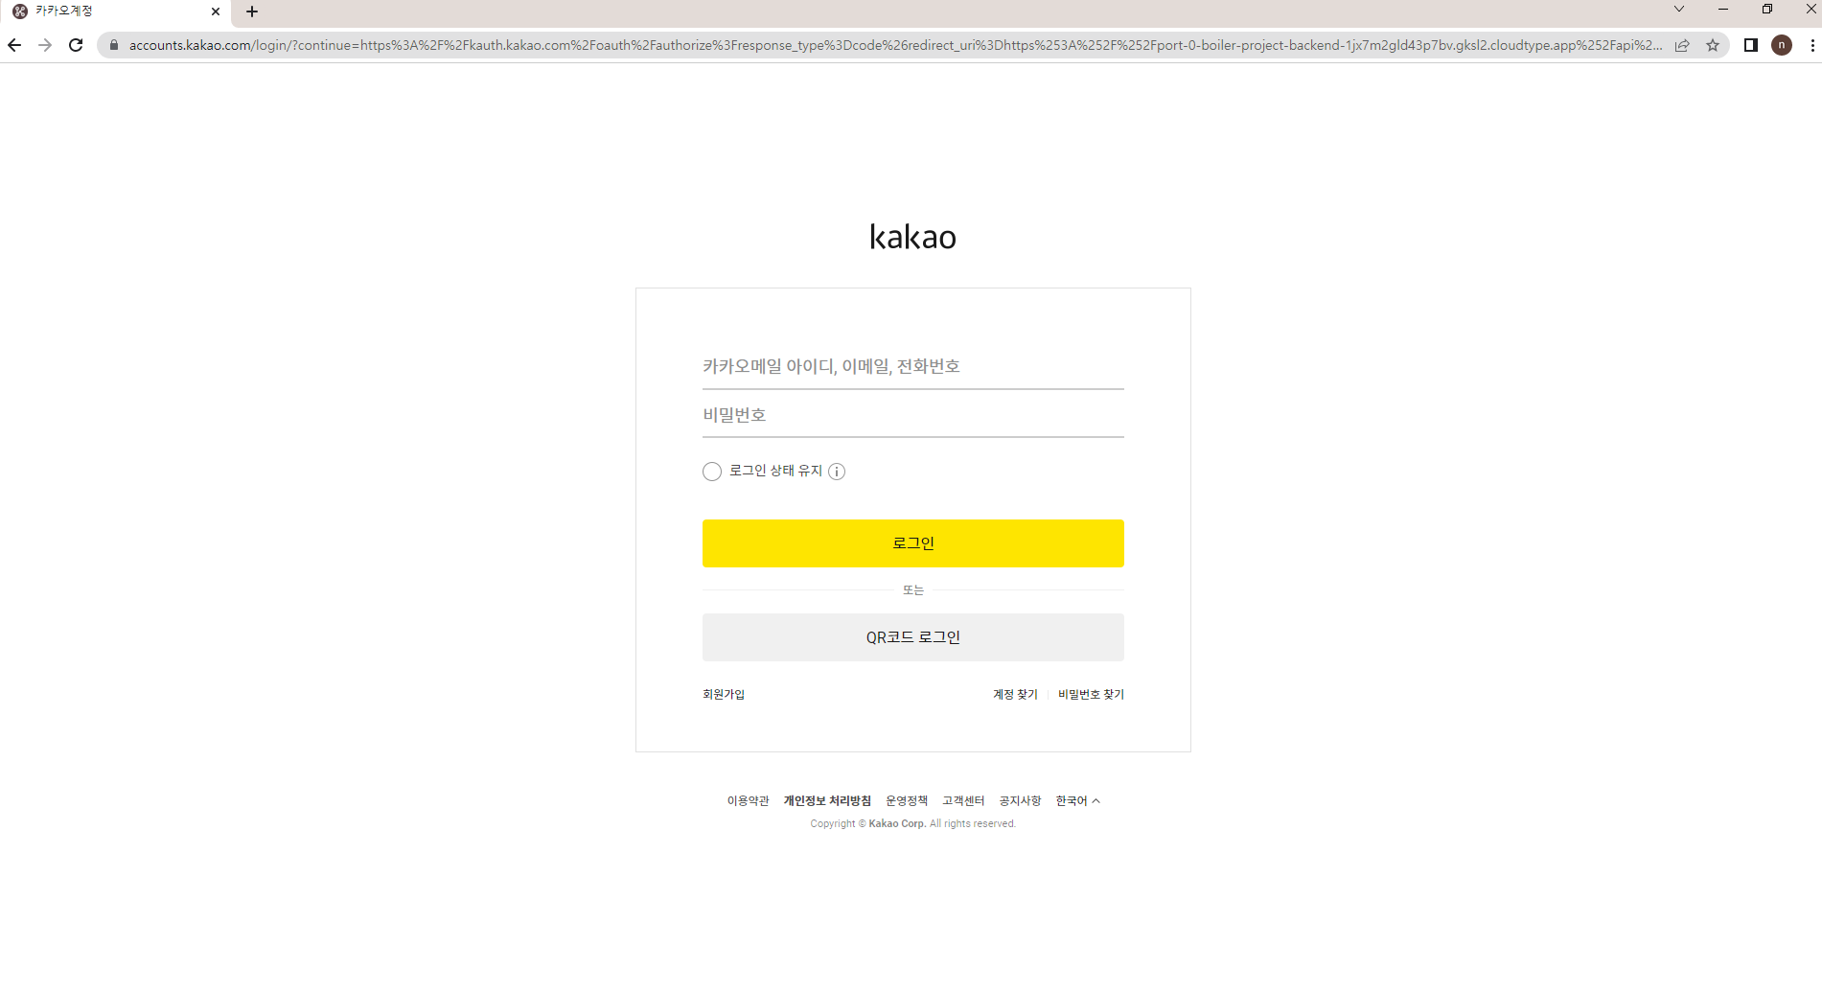This screenshot has height=992, width=1822.
Task: Open a new browser tab
Action: click(252, 12)
